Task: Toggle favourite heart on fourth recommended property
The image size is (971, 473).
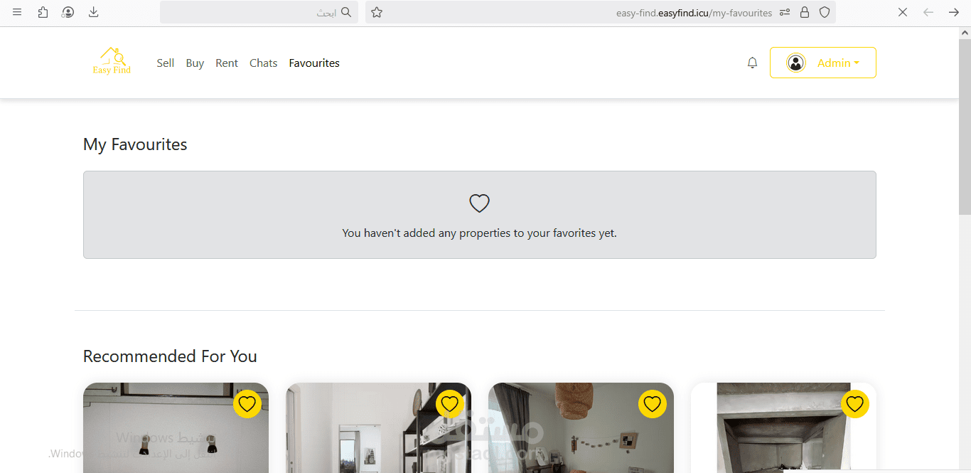Action: pos(854,404)
